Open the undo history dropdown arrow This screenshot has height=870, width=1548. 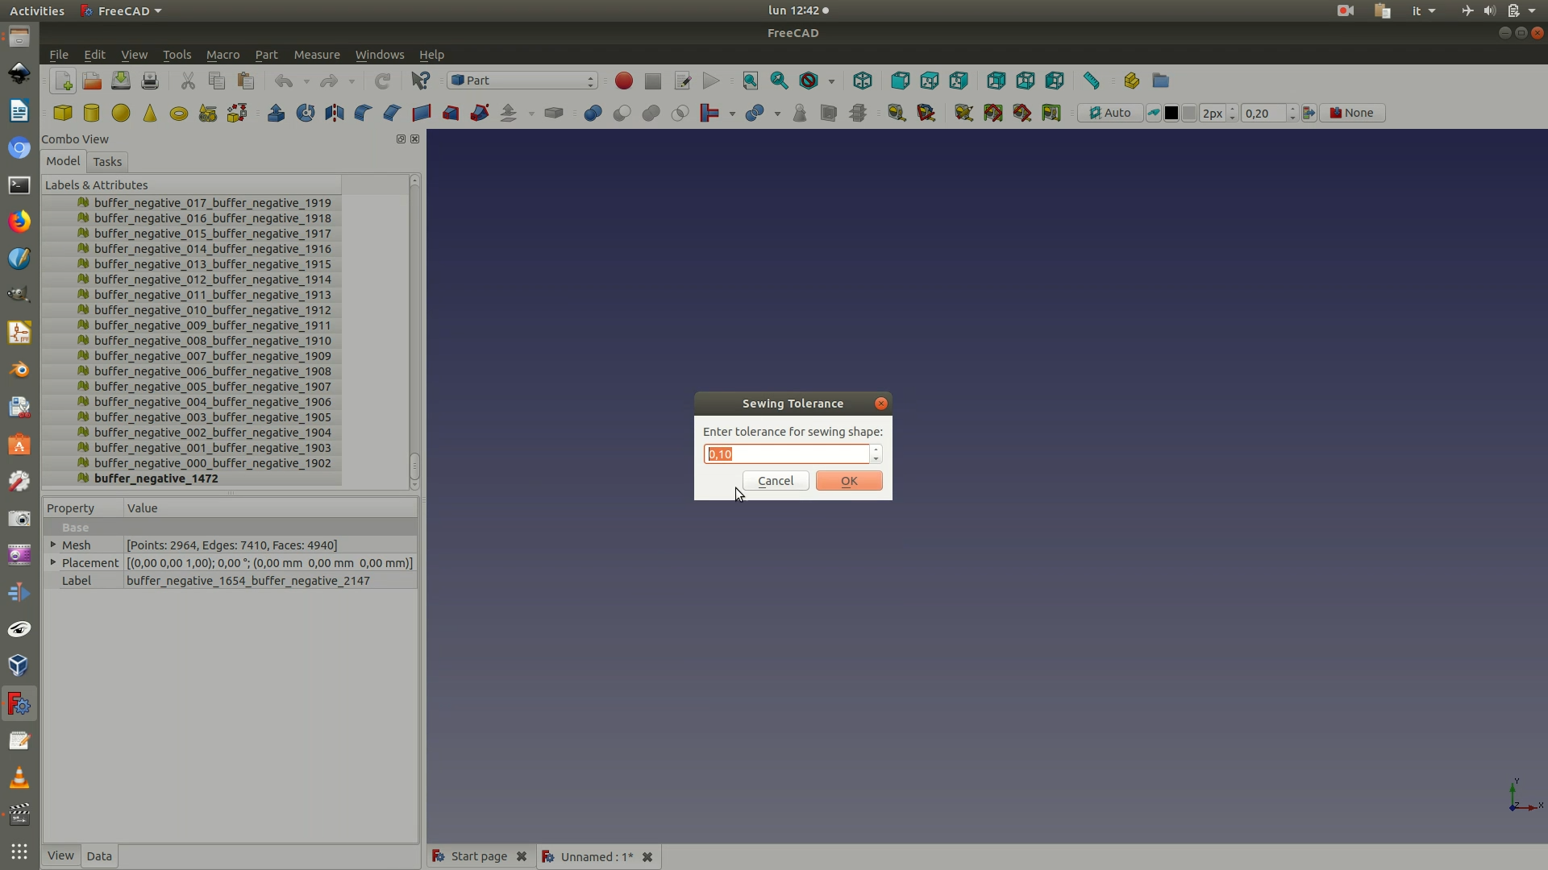click(306, 81)
